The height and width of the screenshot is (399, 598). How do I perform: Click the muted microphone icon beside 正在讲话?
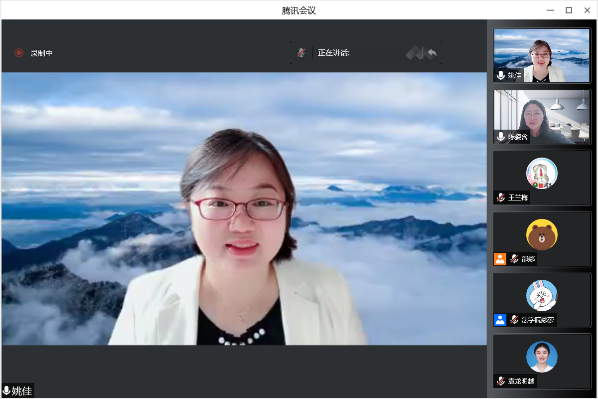[x=301, y=52]
